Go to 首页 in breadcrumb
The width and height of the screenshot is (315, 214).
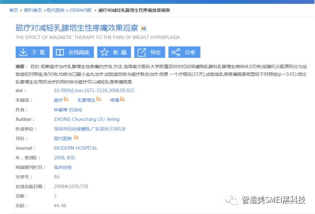14,10
